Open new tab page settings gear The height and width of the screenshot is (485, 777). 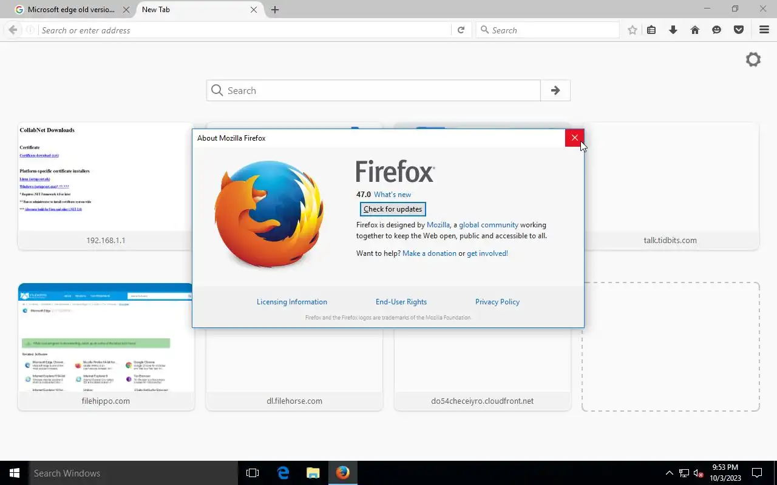click(753, 59)
